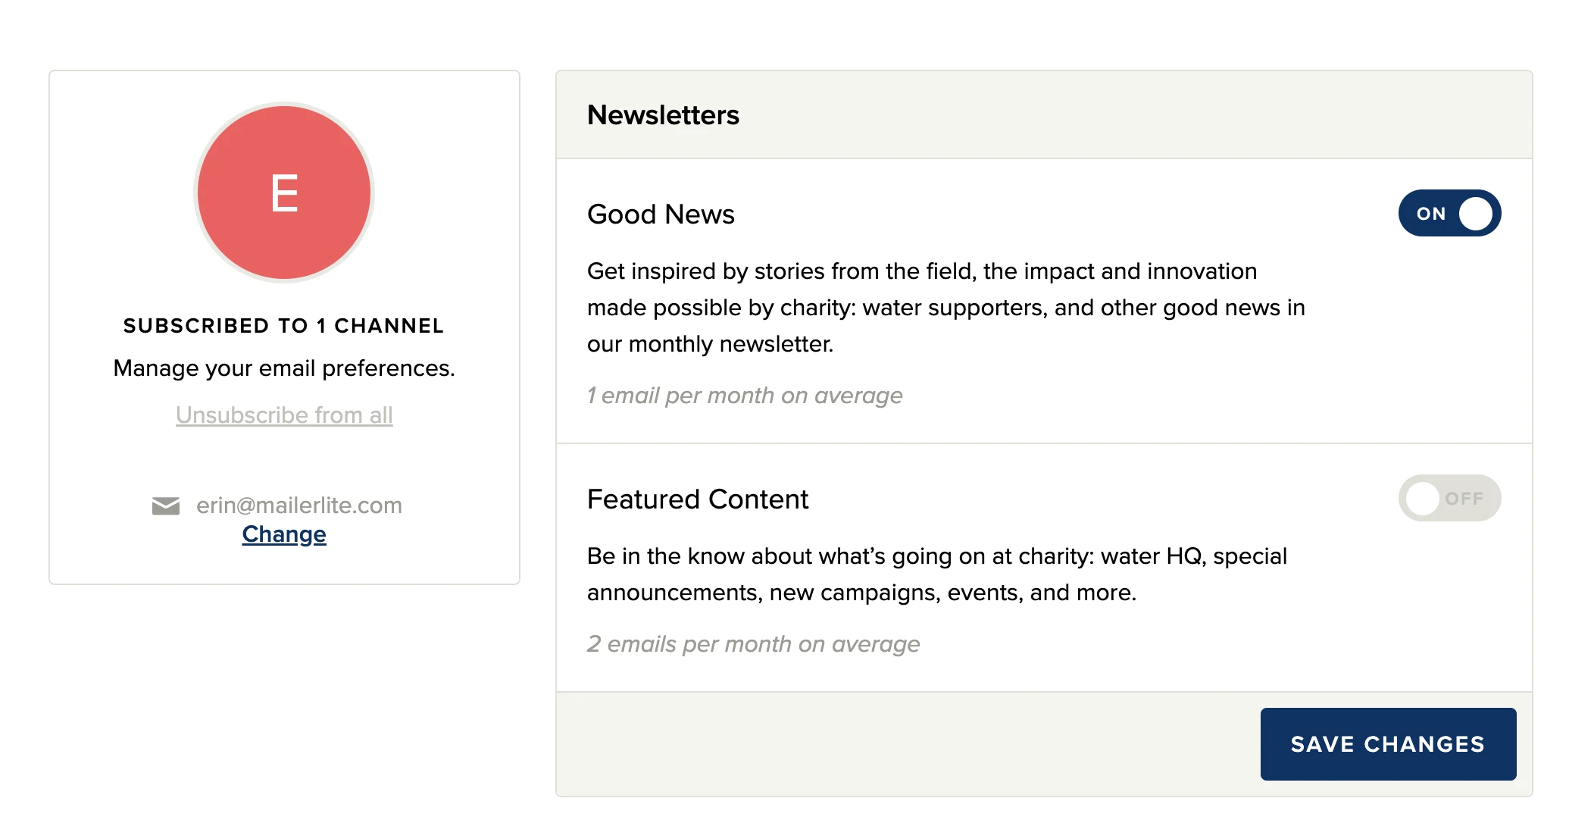This screenshot has width=1594, height=820.
Task: Click the Save Changes button
Action: 1387,743
